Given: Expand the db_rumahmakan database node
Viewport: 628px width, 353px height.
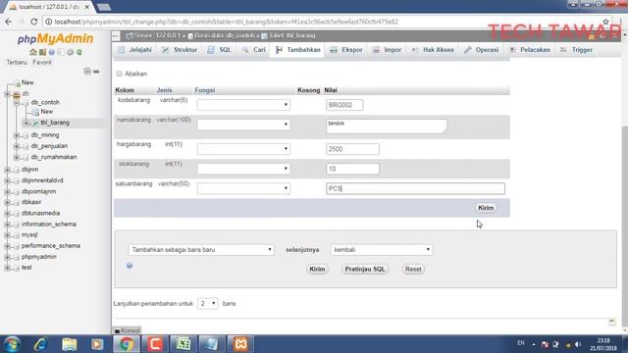Looking at the screenshot, I should tap(17, 157).
